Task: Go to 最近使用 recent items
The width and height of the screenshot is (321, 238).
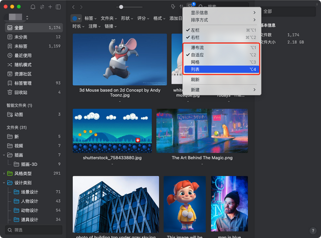Action: (x=23, y=55)
